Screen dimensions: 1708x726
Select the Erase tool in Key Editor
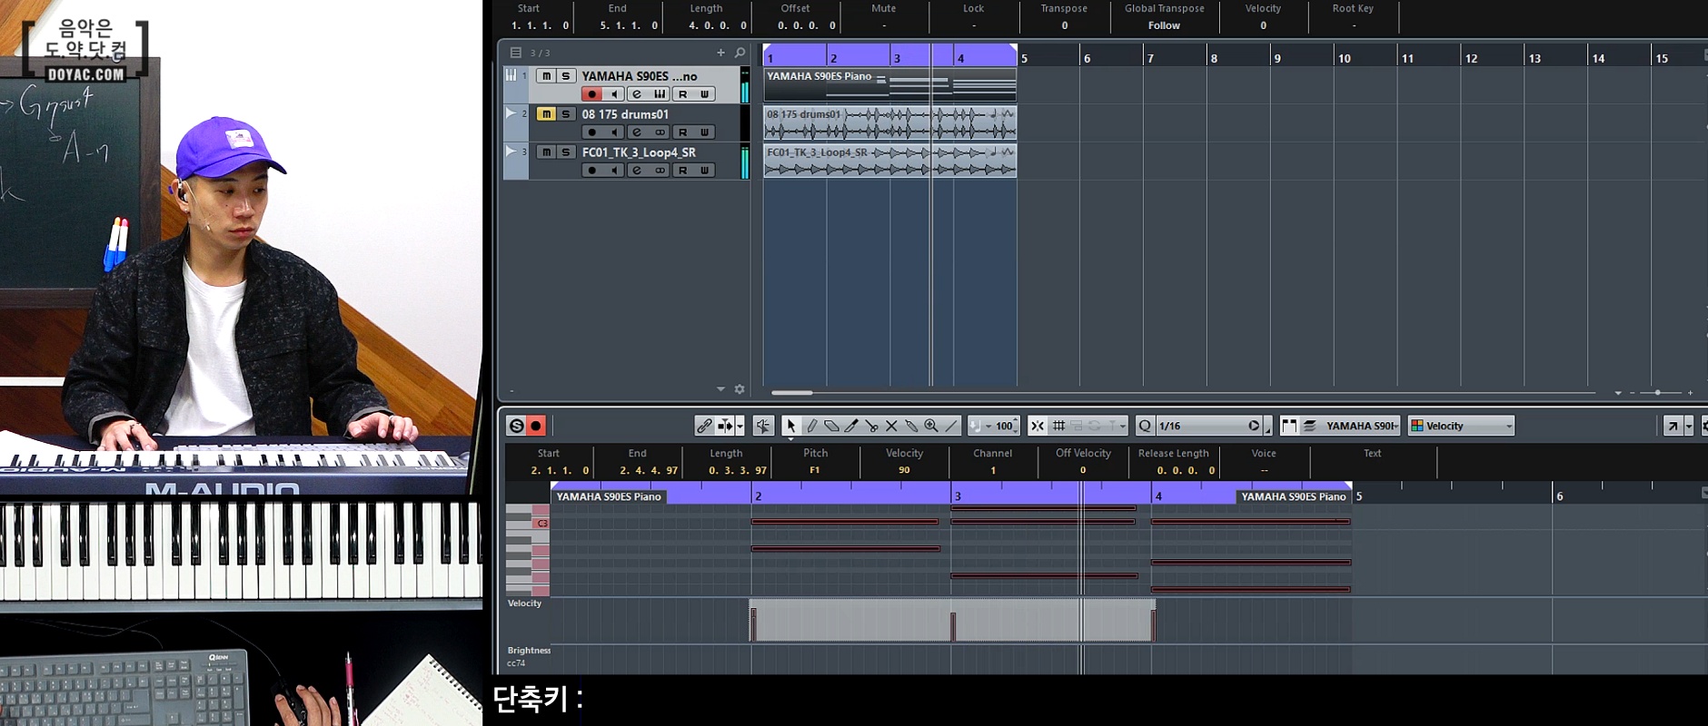click(x=831, y=426)
